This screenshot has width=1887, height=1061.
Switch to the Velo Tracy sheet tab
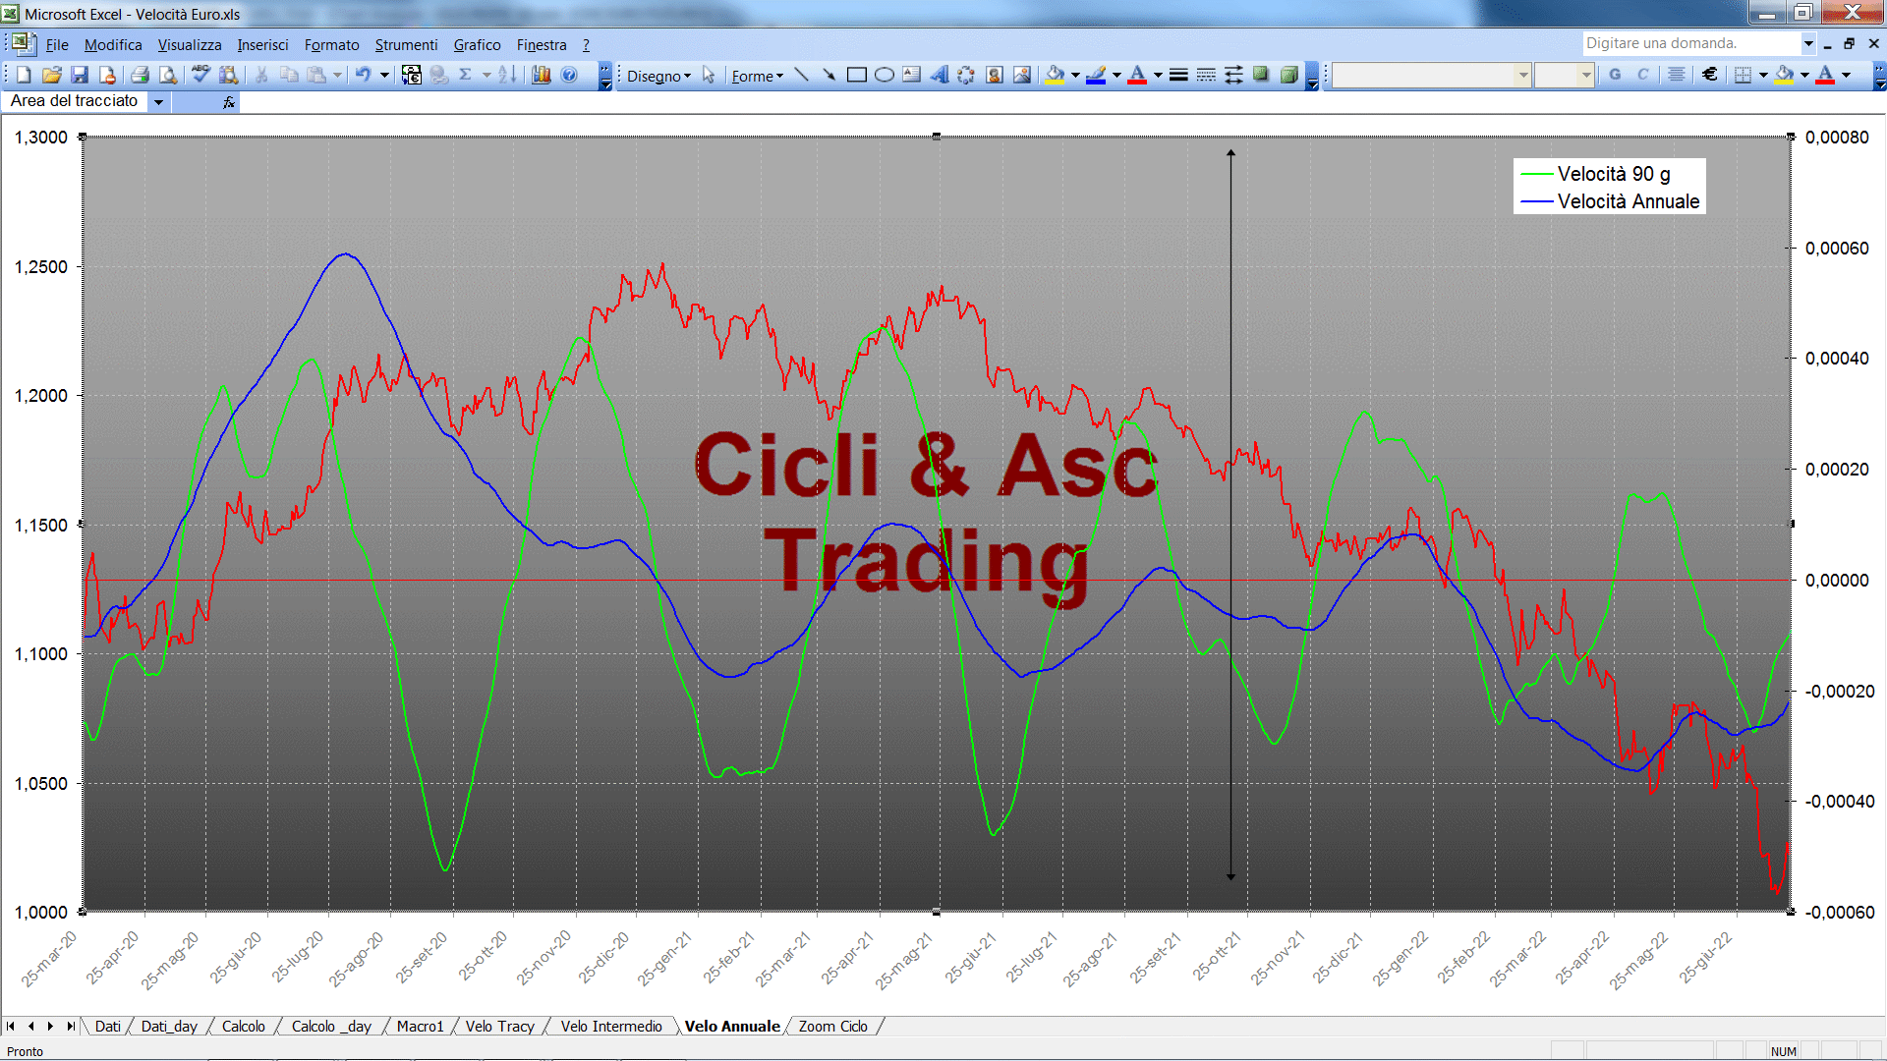click(499, 1027)
